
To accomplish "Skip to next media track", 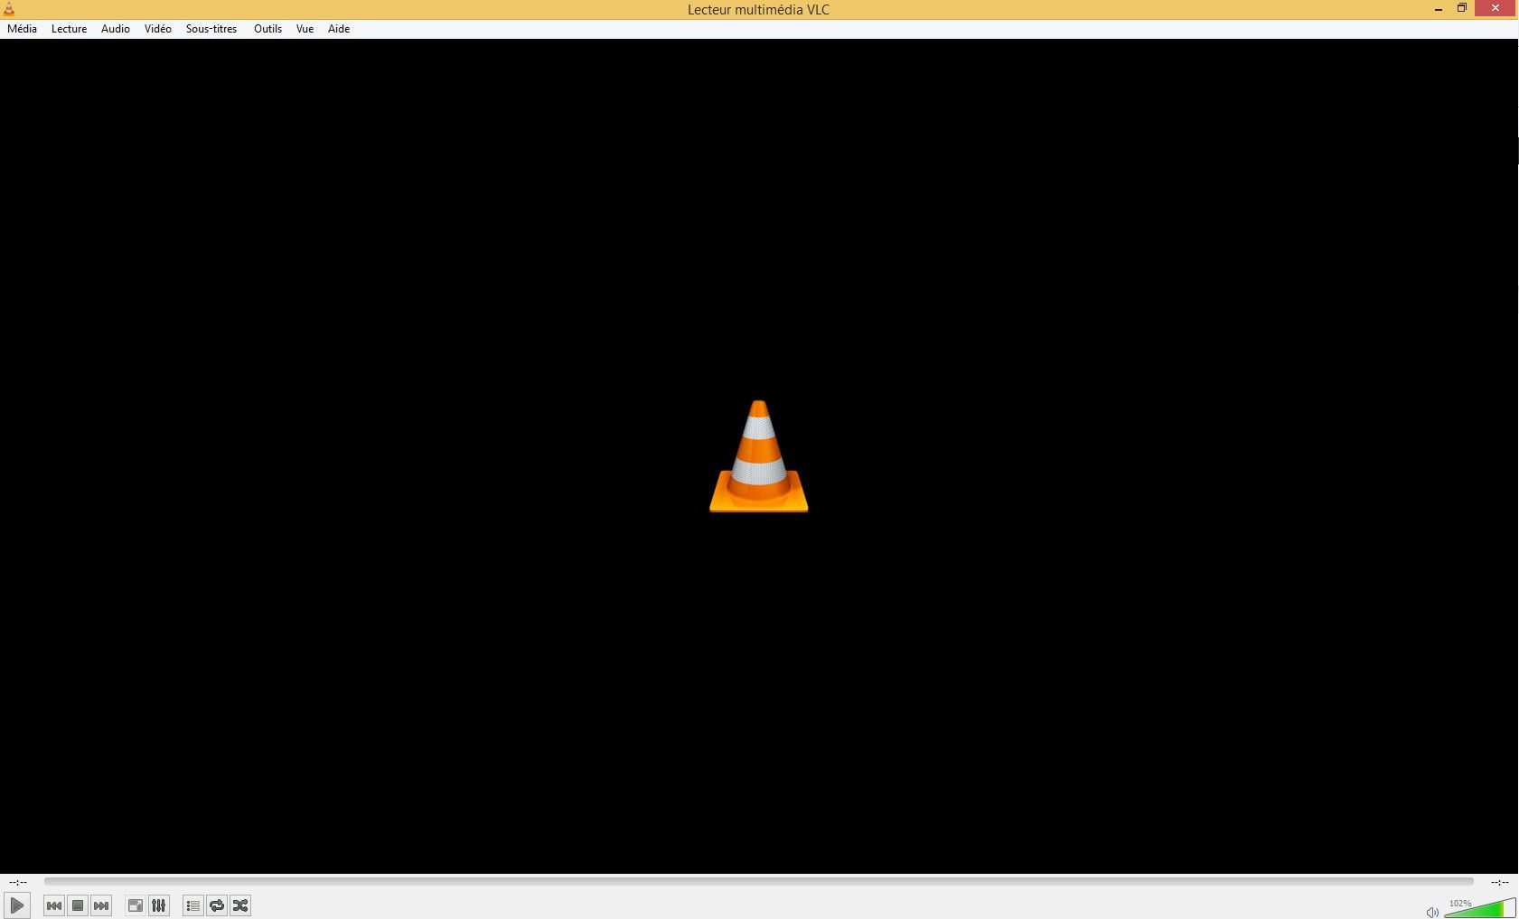I will (101, 905).
